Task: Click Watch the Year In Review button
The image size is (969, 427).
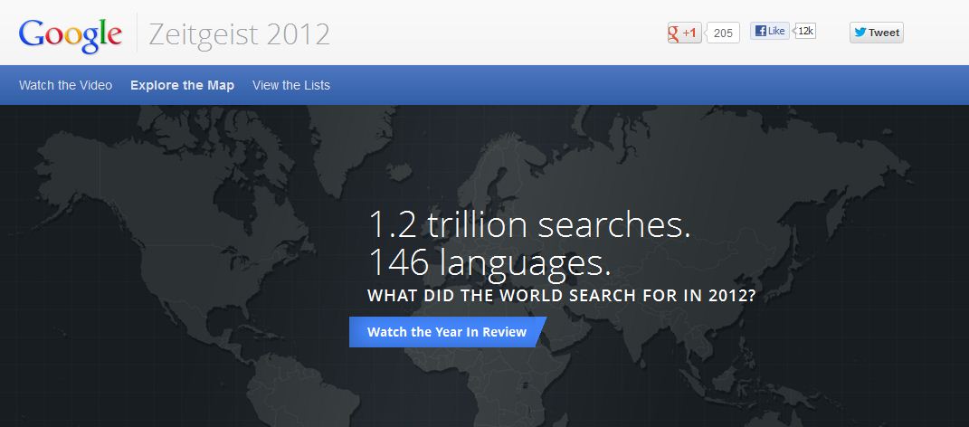Action: [447, 332]
